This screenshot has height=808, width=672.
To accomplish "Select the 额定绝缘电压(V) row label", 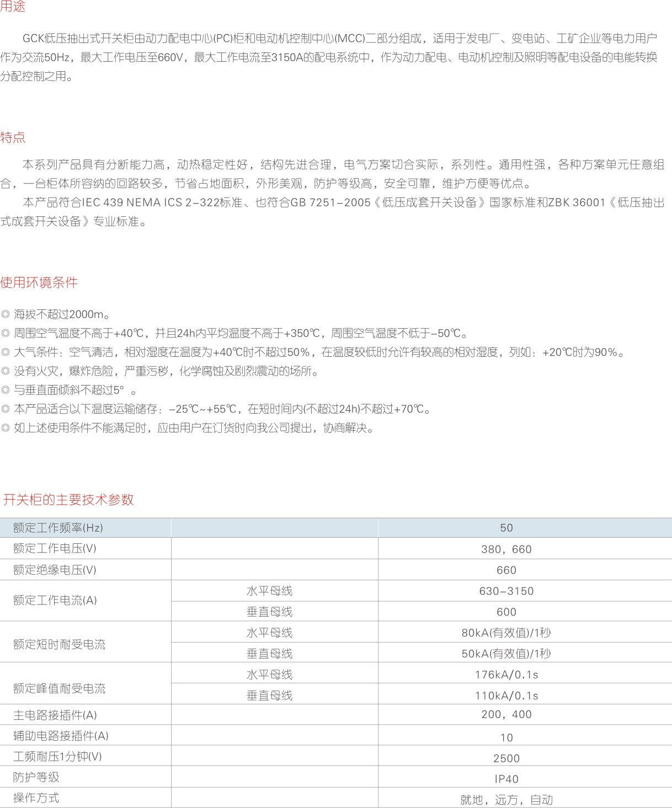I will coord(55,570).
